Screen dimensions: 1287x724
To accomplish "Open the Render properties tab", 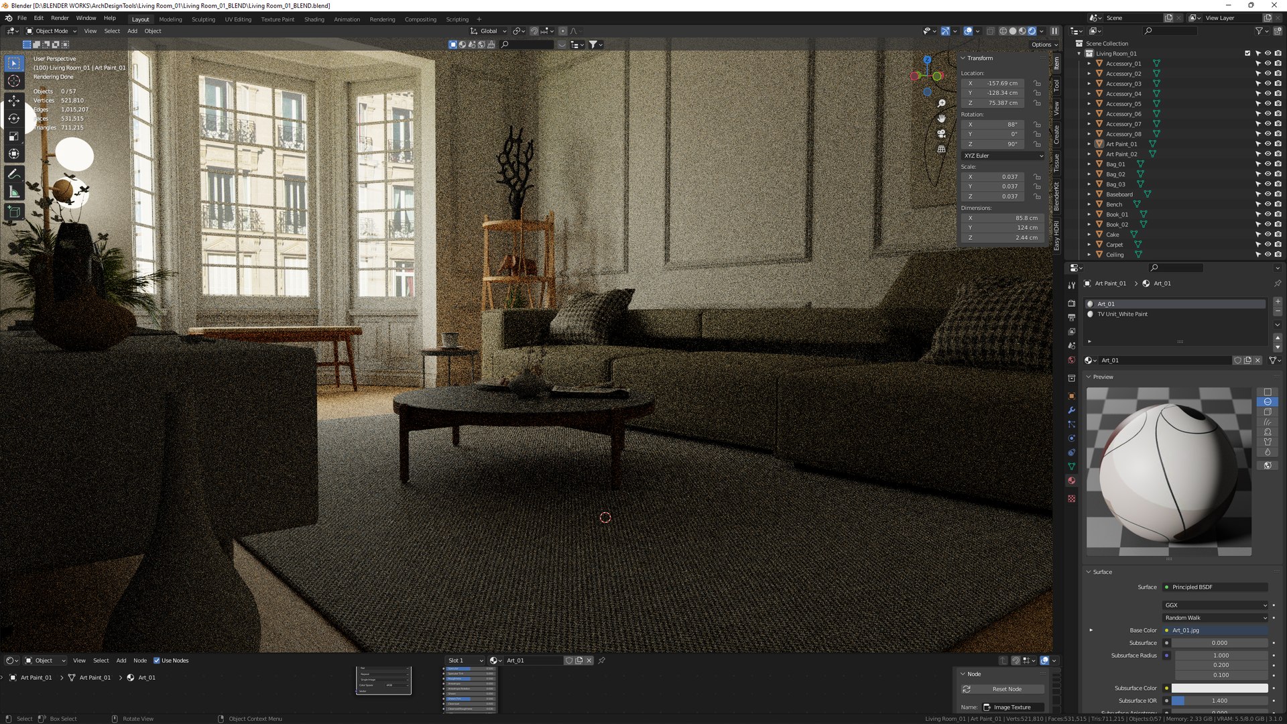I will [1072, 303].
